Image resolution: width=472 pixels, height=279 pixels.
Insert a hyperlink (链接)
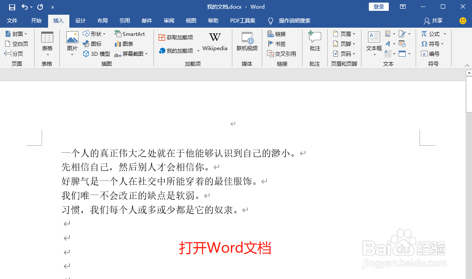(x=277, y=34)
